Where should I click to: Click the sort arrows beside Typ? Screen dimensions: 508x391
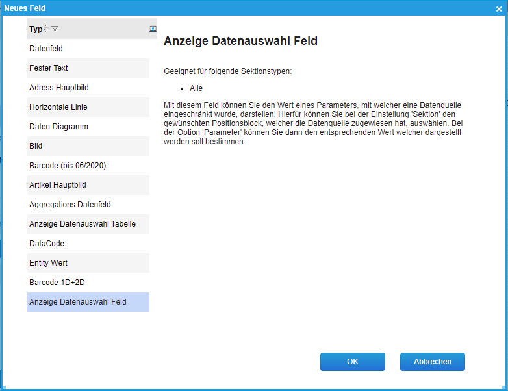click(x=46, y=29)
